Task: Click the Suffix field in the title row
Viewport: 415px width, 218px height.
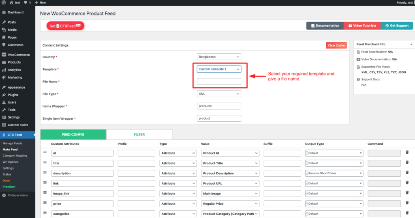Action: click(282, 163)
